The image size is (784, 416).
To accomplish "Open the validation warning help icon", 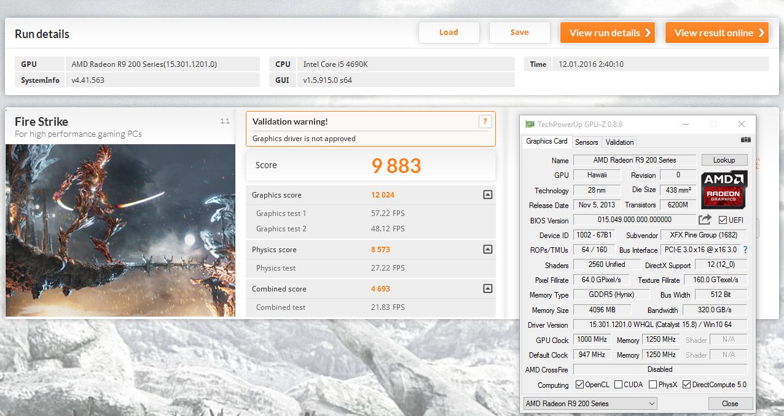I will [485, 121].
